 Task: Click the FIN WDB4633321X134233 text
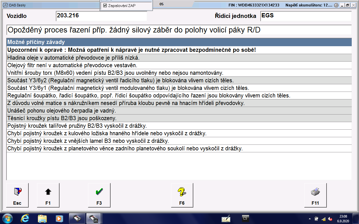pos(254,5)
